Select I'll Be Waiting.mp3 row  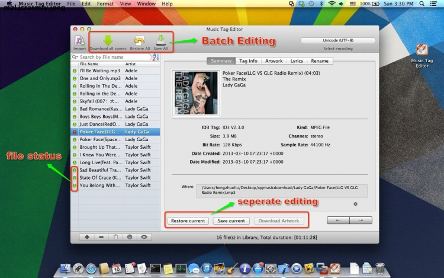tap(115, 71)
